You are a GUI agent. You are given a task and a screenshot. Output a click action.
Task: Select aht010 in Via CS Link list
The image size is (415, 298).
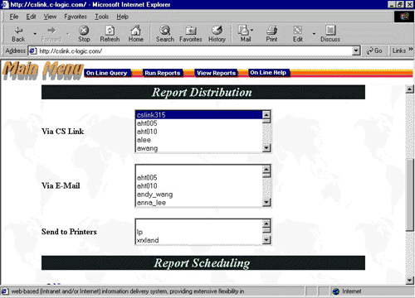[199, 132]
